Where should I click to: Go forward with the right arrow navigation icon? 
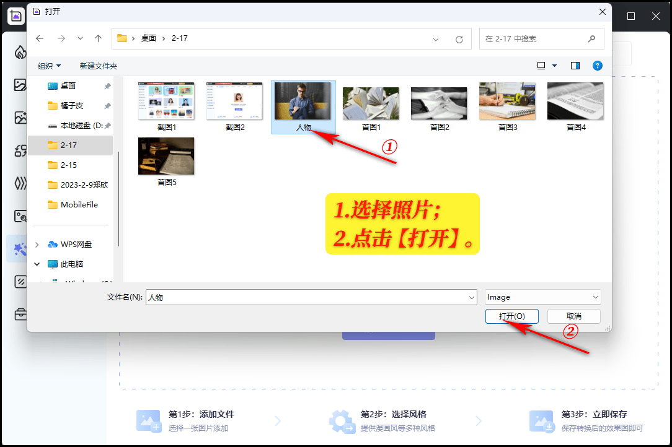pyautogui.click(x=61, y=38)
